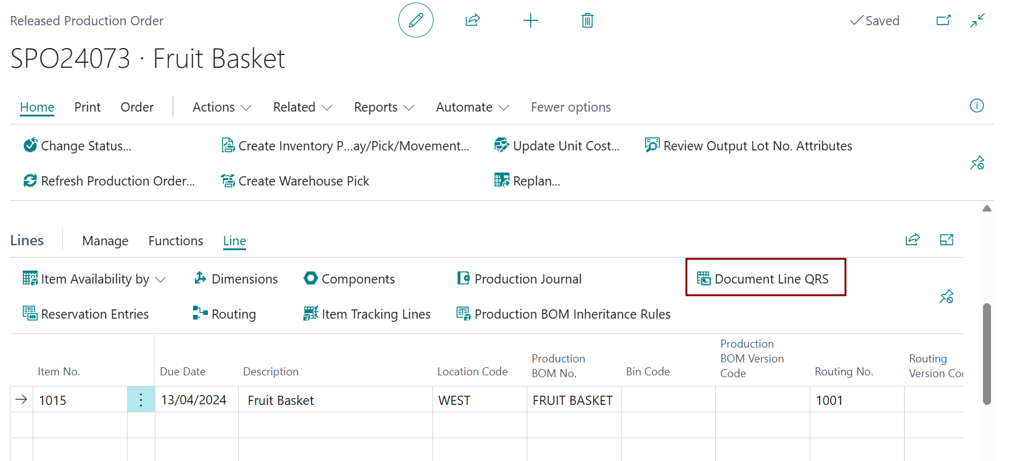Click the pin icon beside Line actions
This screenshot has height=461, width=1028.
coord(947,296)
